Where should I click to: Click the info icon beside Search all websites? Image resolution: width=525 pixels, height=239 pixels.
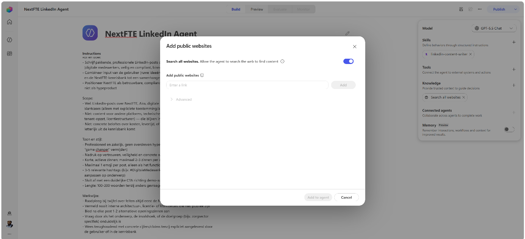(282, 61)
